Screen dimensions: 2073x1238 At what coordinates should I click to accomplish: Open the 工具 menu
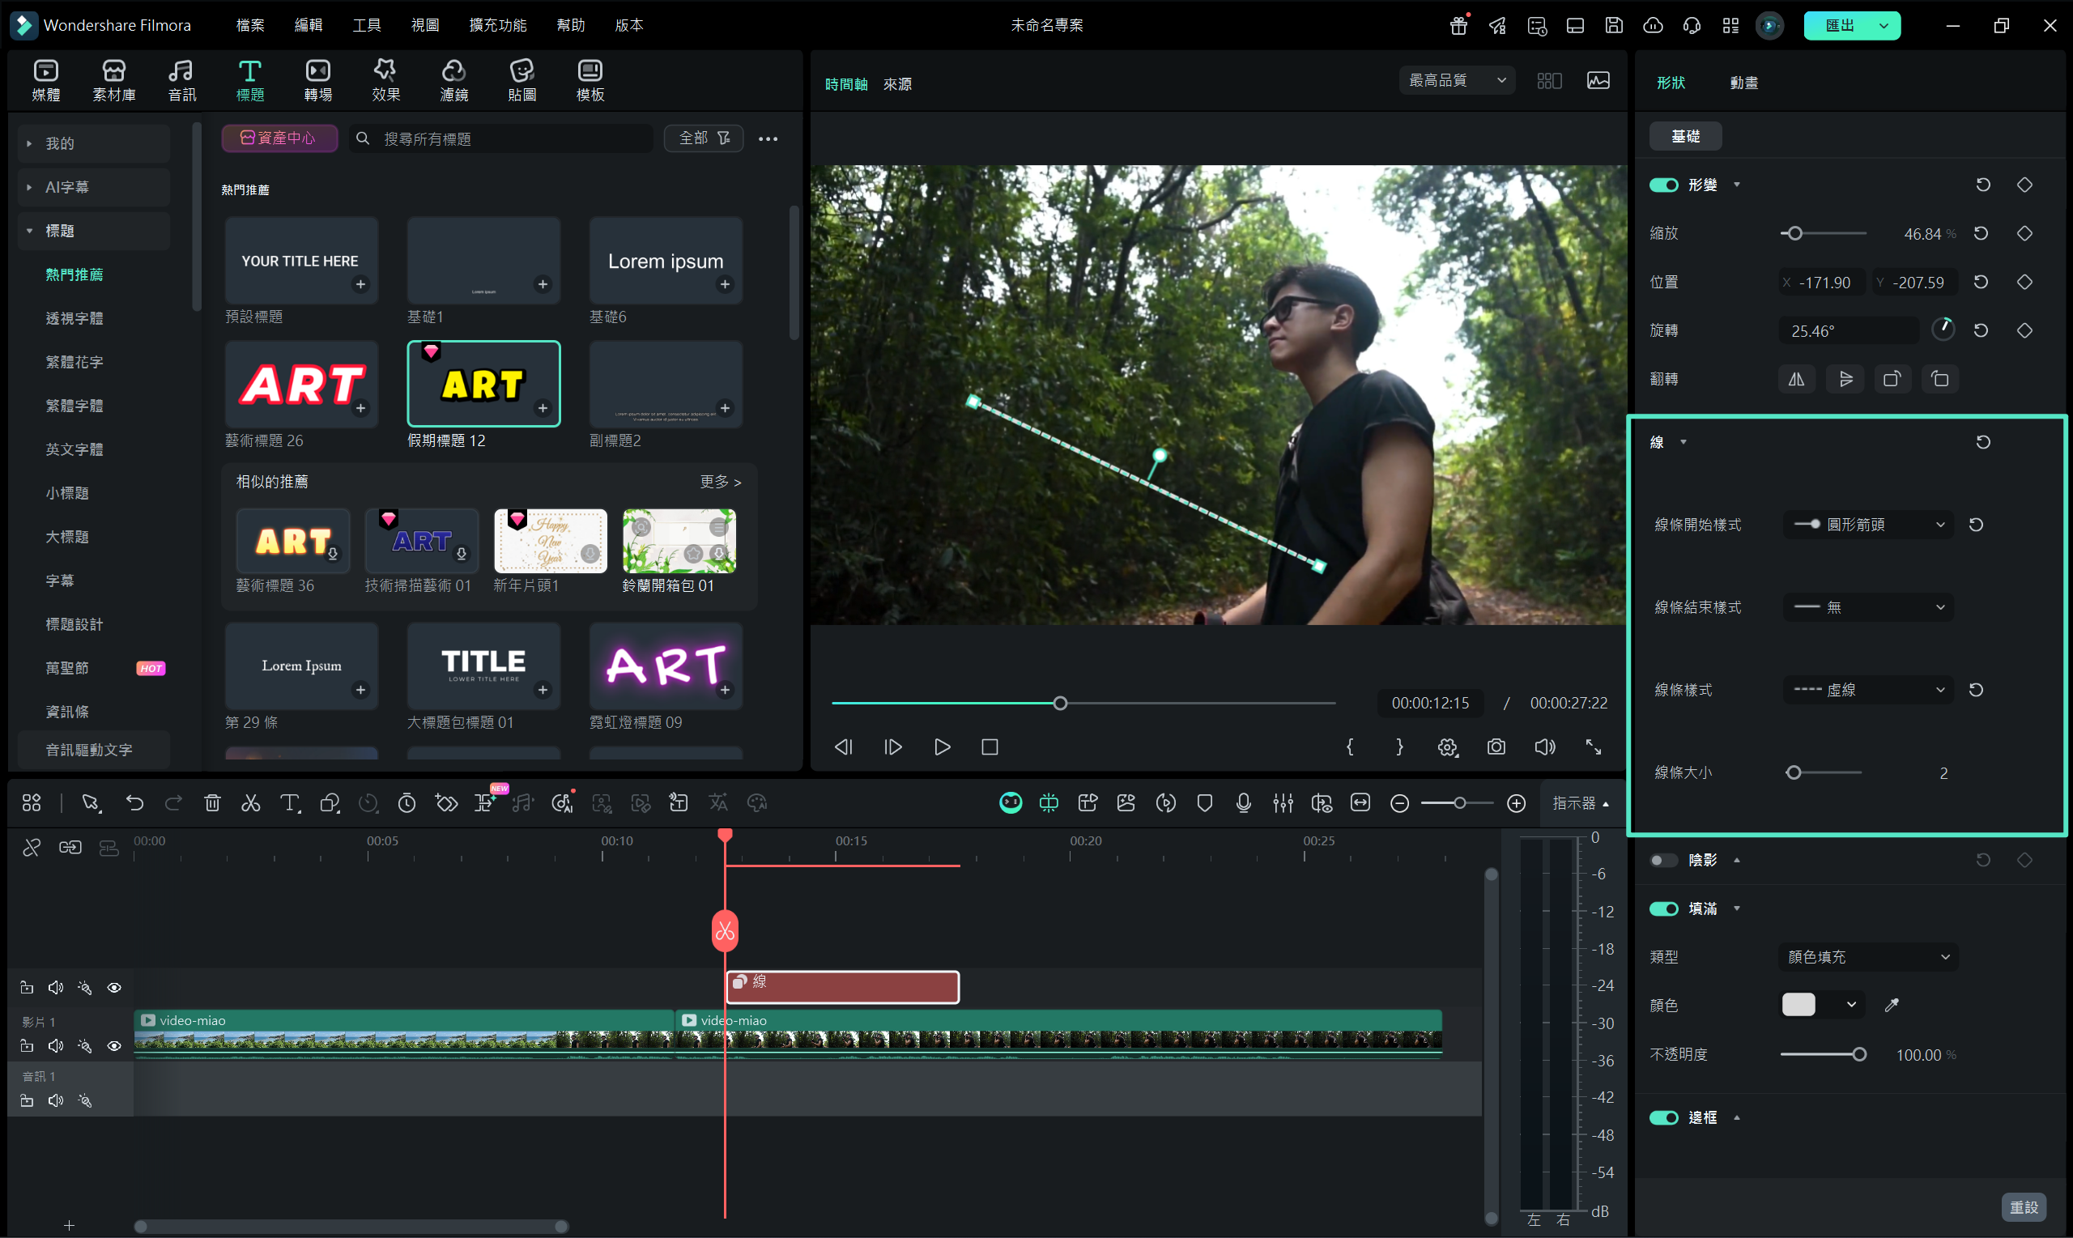click(x=366, y=25)
